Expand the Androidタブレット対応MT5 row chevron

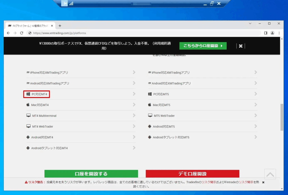[x=256, y=137]
